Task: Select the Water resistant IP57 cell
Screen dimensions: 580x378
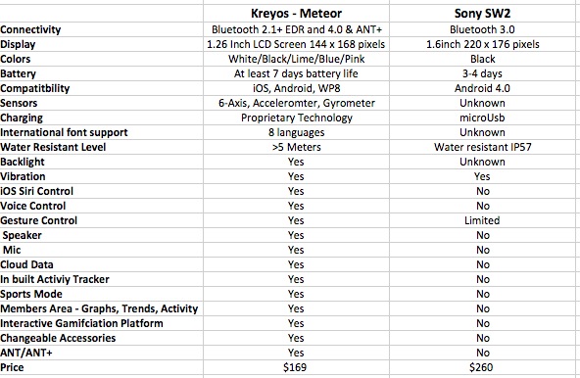Action: tap(482, 147)
